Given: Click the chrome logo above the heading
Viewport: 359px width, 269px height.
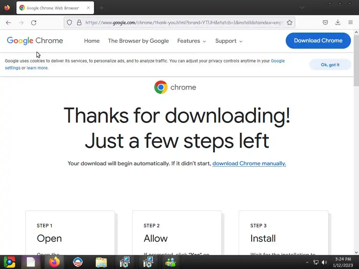Looking at the screenshot, I should [175, 87].
